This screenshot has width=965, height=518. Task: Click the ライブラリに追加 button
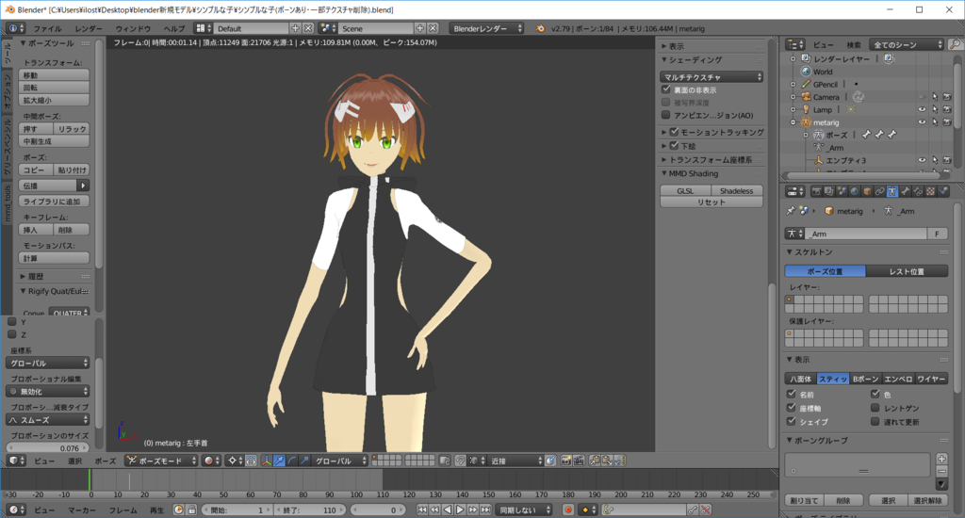(54, 202)
